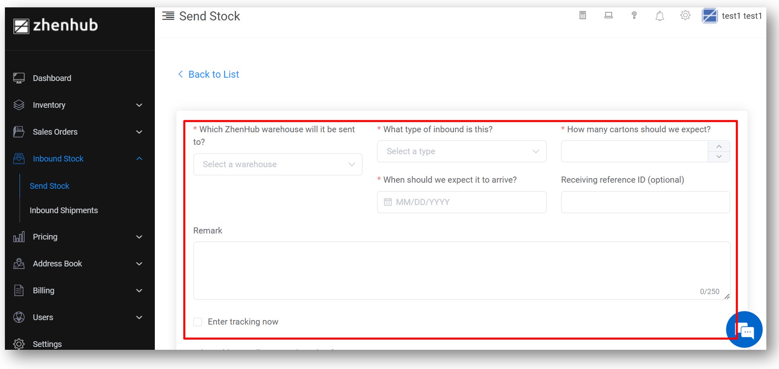Image resolution: width=779 pixels, height=369 pixels.
Task: Open the Select a warehouse dropdown
Action: [x=278, y=164]
